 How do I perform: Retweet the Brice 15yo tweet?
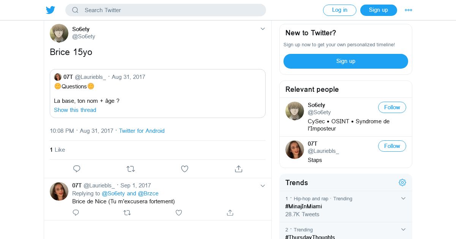131,169
